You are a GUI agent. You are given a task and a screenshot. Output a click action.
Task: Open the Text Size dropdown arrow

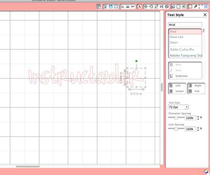click(x=187, y=107)
